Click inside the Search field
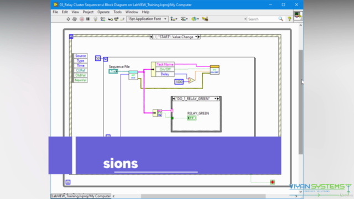 tap(262, 19)
